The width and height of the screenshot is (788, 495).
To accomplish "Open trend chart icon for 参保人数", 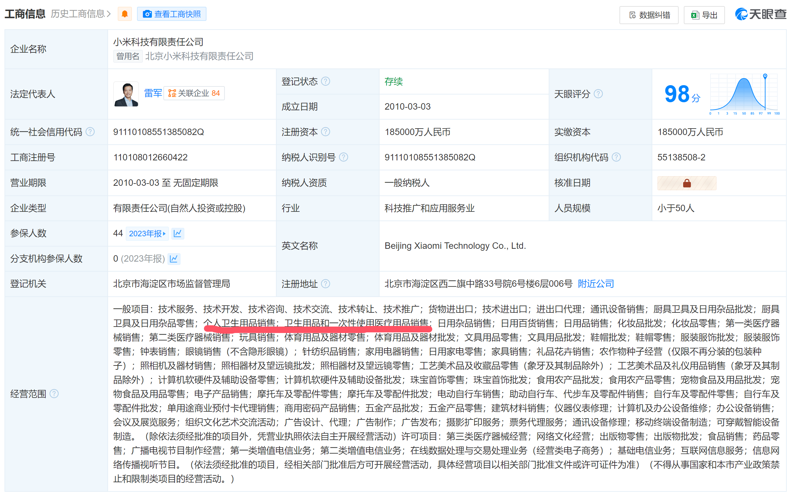I will pyautogui.click(x=178, y=233).
